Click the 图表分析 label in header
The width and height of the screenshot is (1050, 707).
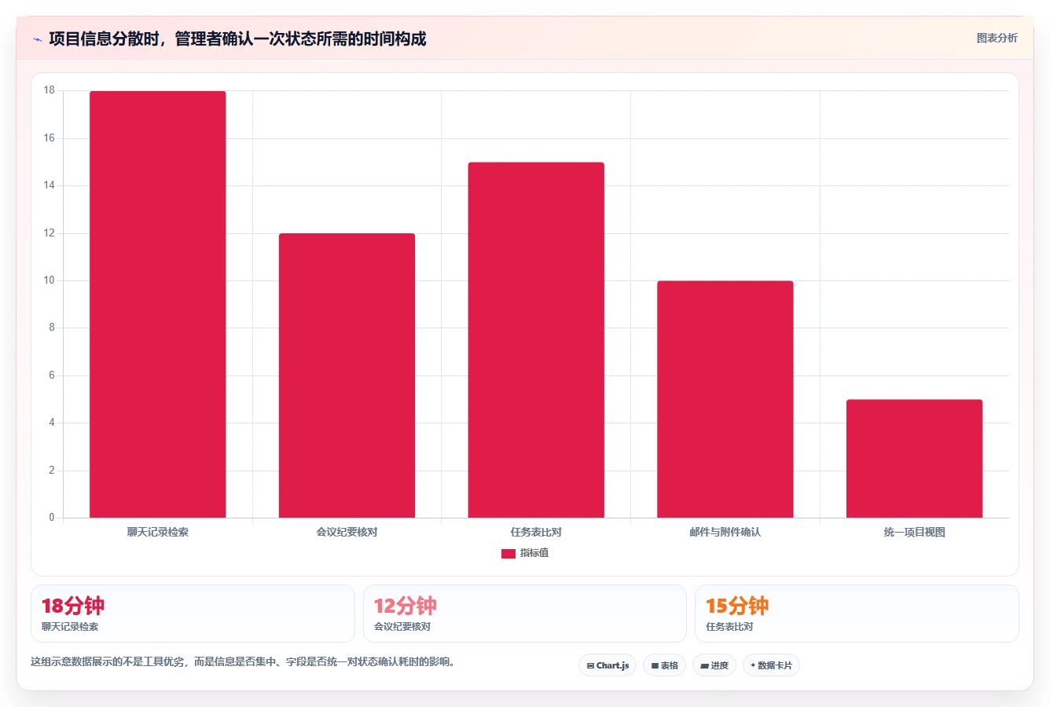pyautogui.click(x=997, y=38)
